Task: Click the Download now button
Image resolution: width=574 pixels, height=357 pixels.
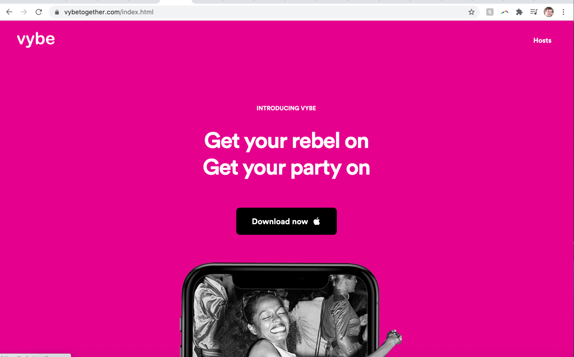Action: [286, 221]
